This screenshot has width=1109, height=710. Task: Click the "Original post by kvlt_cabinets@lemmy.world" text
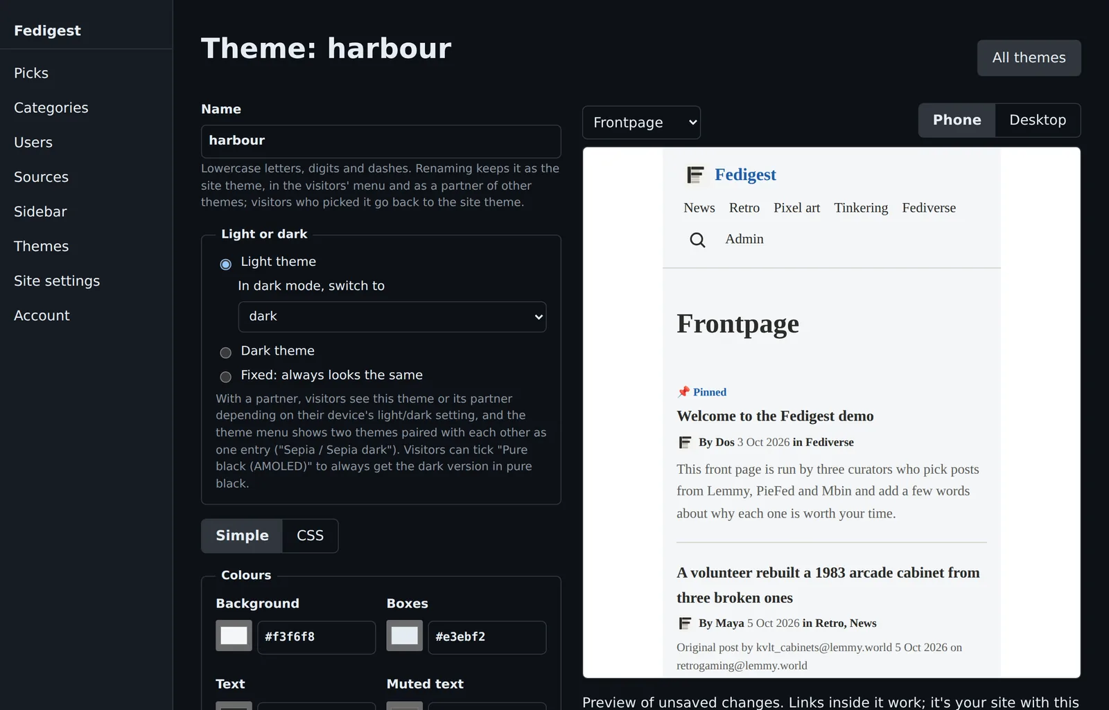(x=784, y=648)
